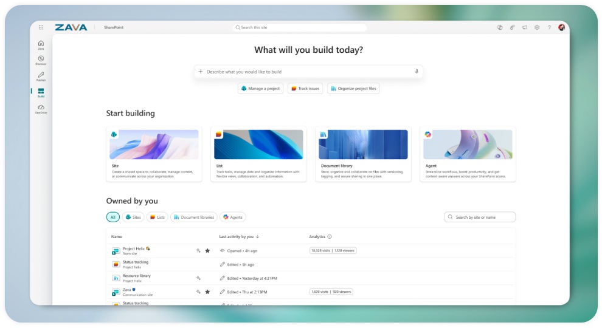Open OneDrive in the left sidebar

(41, 109)
